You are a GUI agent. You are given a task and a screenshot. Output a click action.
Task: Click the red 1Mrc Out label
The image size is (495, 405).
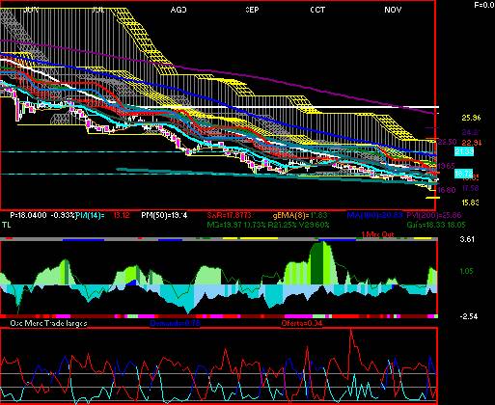click(x=377, y=234)
